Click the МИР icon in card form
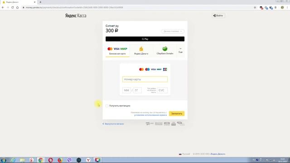Screen dimensions: 290x163 [x=159, y=69]
